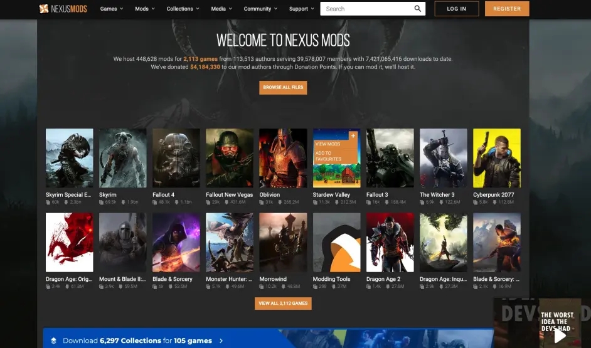Open the Dragon Age: Origins cover thumbnail
Screen dimensions: 591x348
click(70, 243)
